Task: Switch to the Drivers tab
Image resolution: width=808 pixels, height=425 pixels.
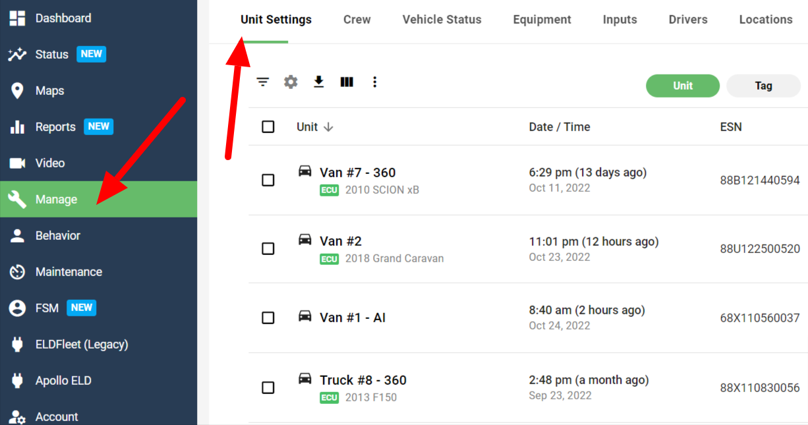Action: tap(687, 19)
